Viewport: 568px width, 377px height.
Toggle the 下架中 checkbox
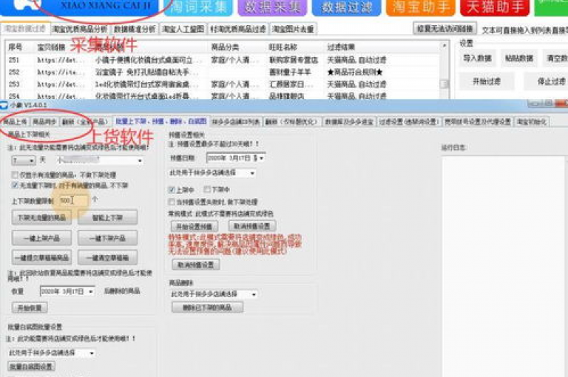[207, 189]
